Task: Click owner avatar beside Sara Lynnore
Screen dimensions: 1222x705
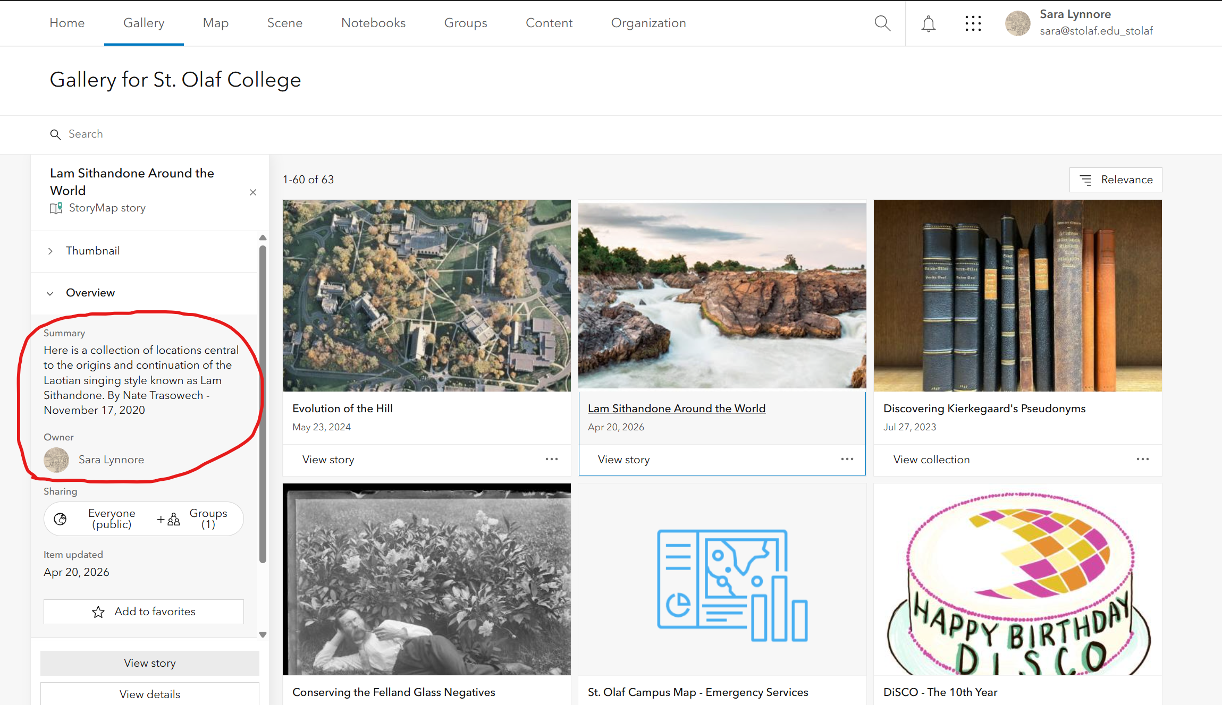Action: [x=56, y=460]
